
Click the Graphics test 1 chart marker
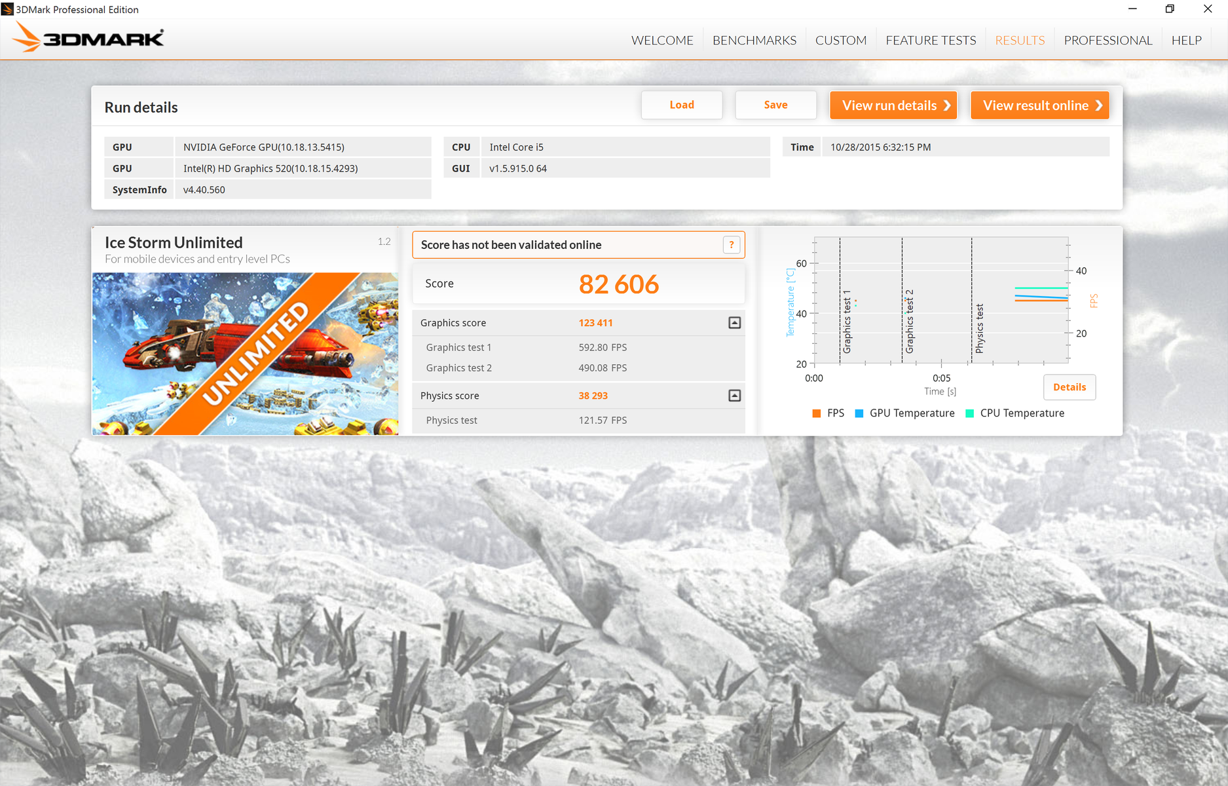point(847,322)
